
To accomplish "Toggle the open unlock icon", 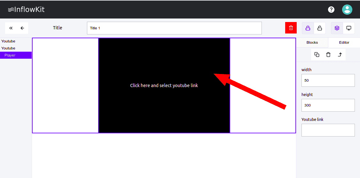I will click(320, 28).
